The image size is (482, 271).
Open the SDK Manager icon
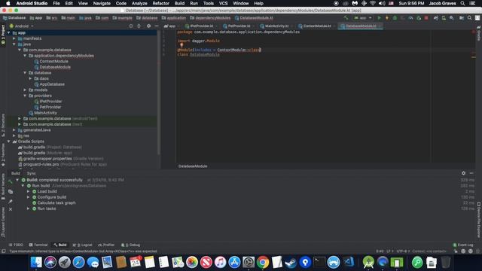point(451,18)
